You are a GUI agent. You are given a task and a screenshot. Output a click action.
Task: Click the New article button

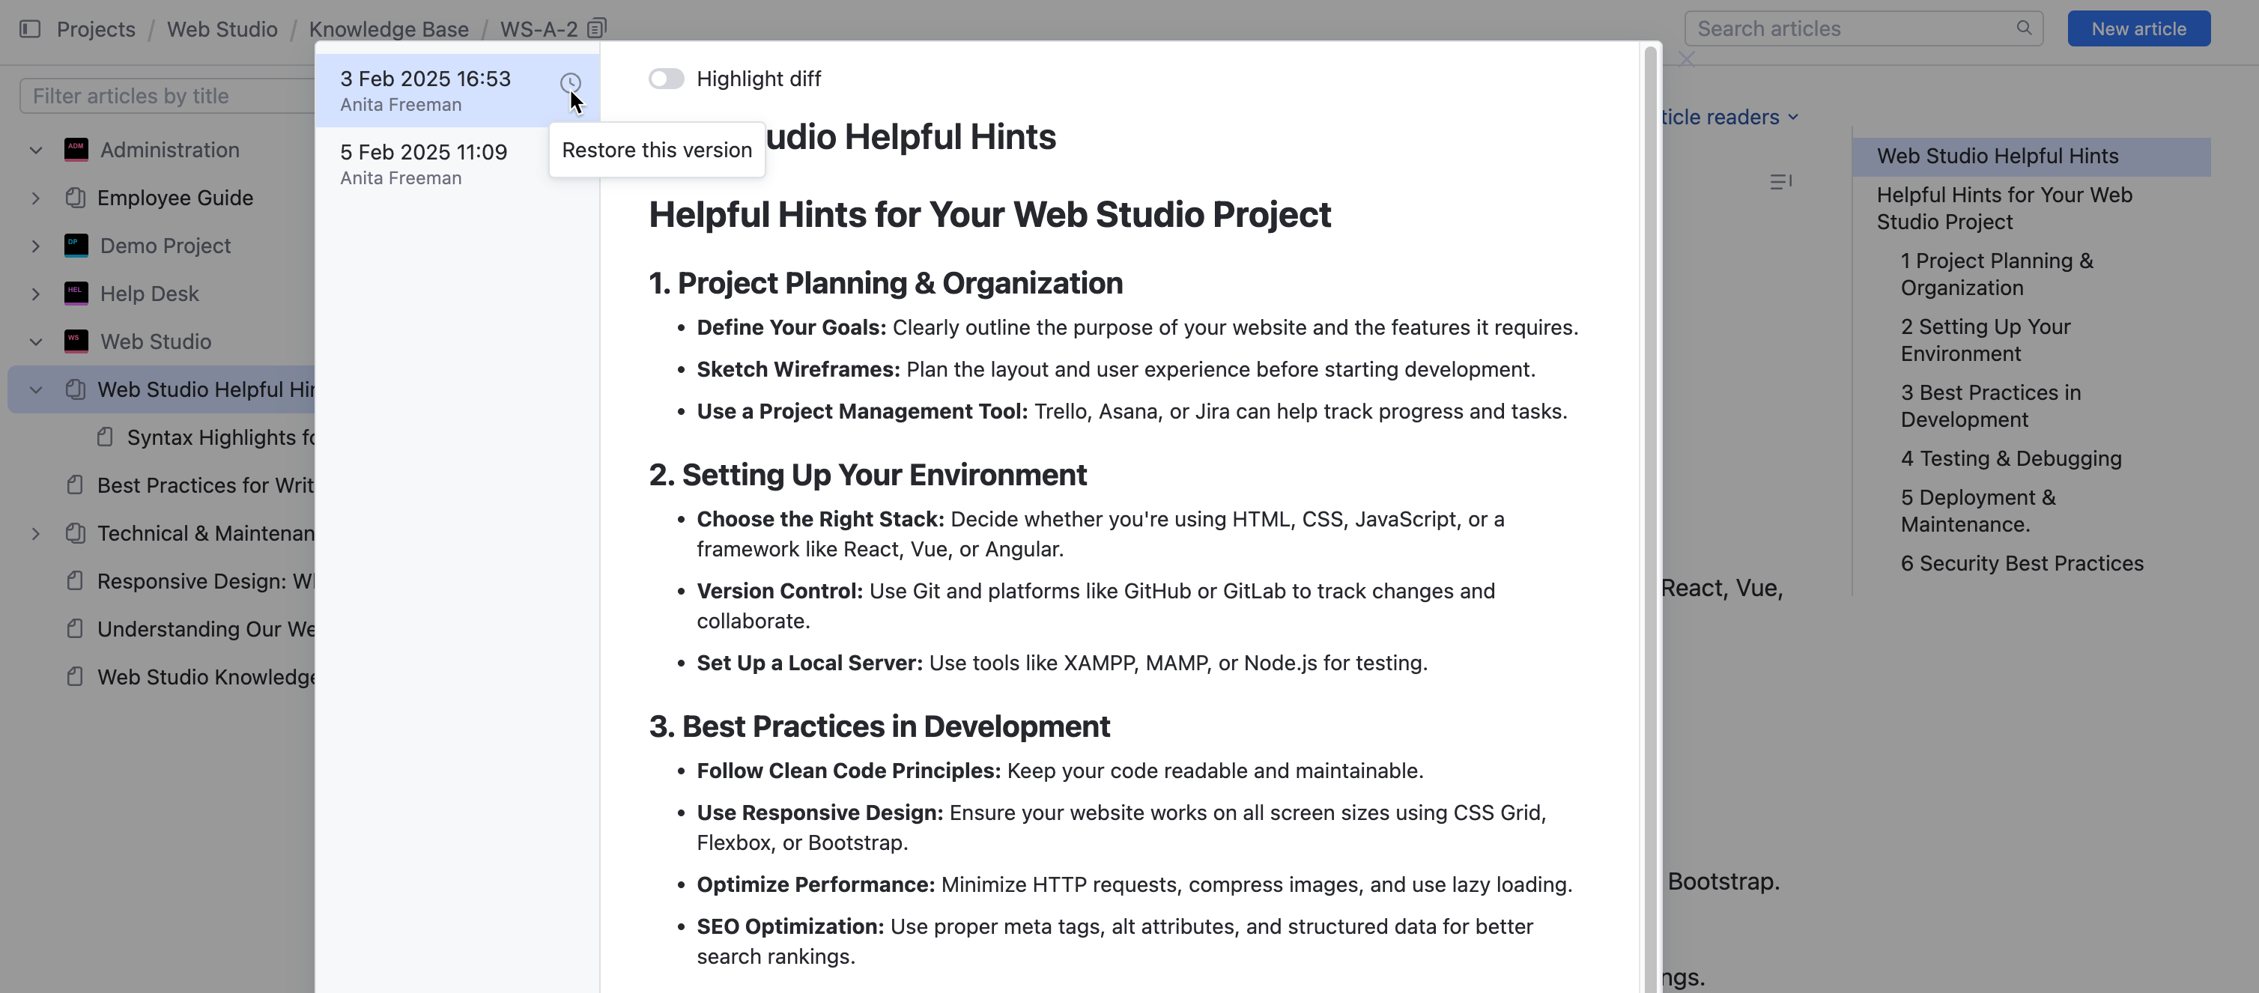pos(2138,29)
